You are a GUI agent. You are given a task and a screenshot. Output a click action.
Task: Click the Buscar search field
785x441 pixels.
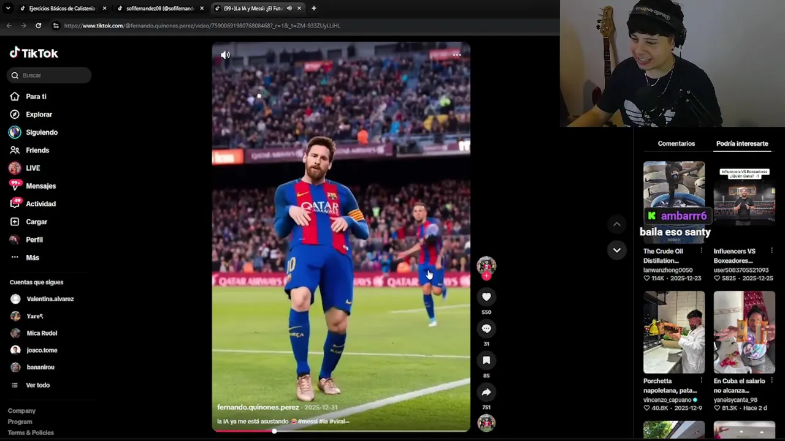pos(49,75)
